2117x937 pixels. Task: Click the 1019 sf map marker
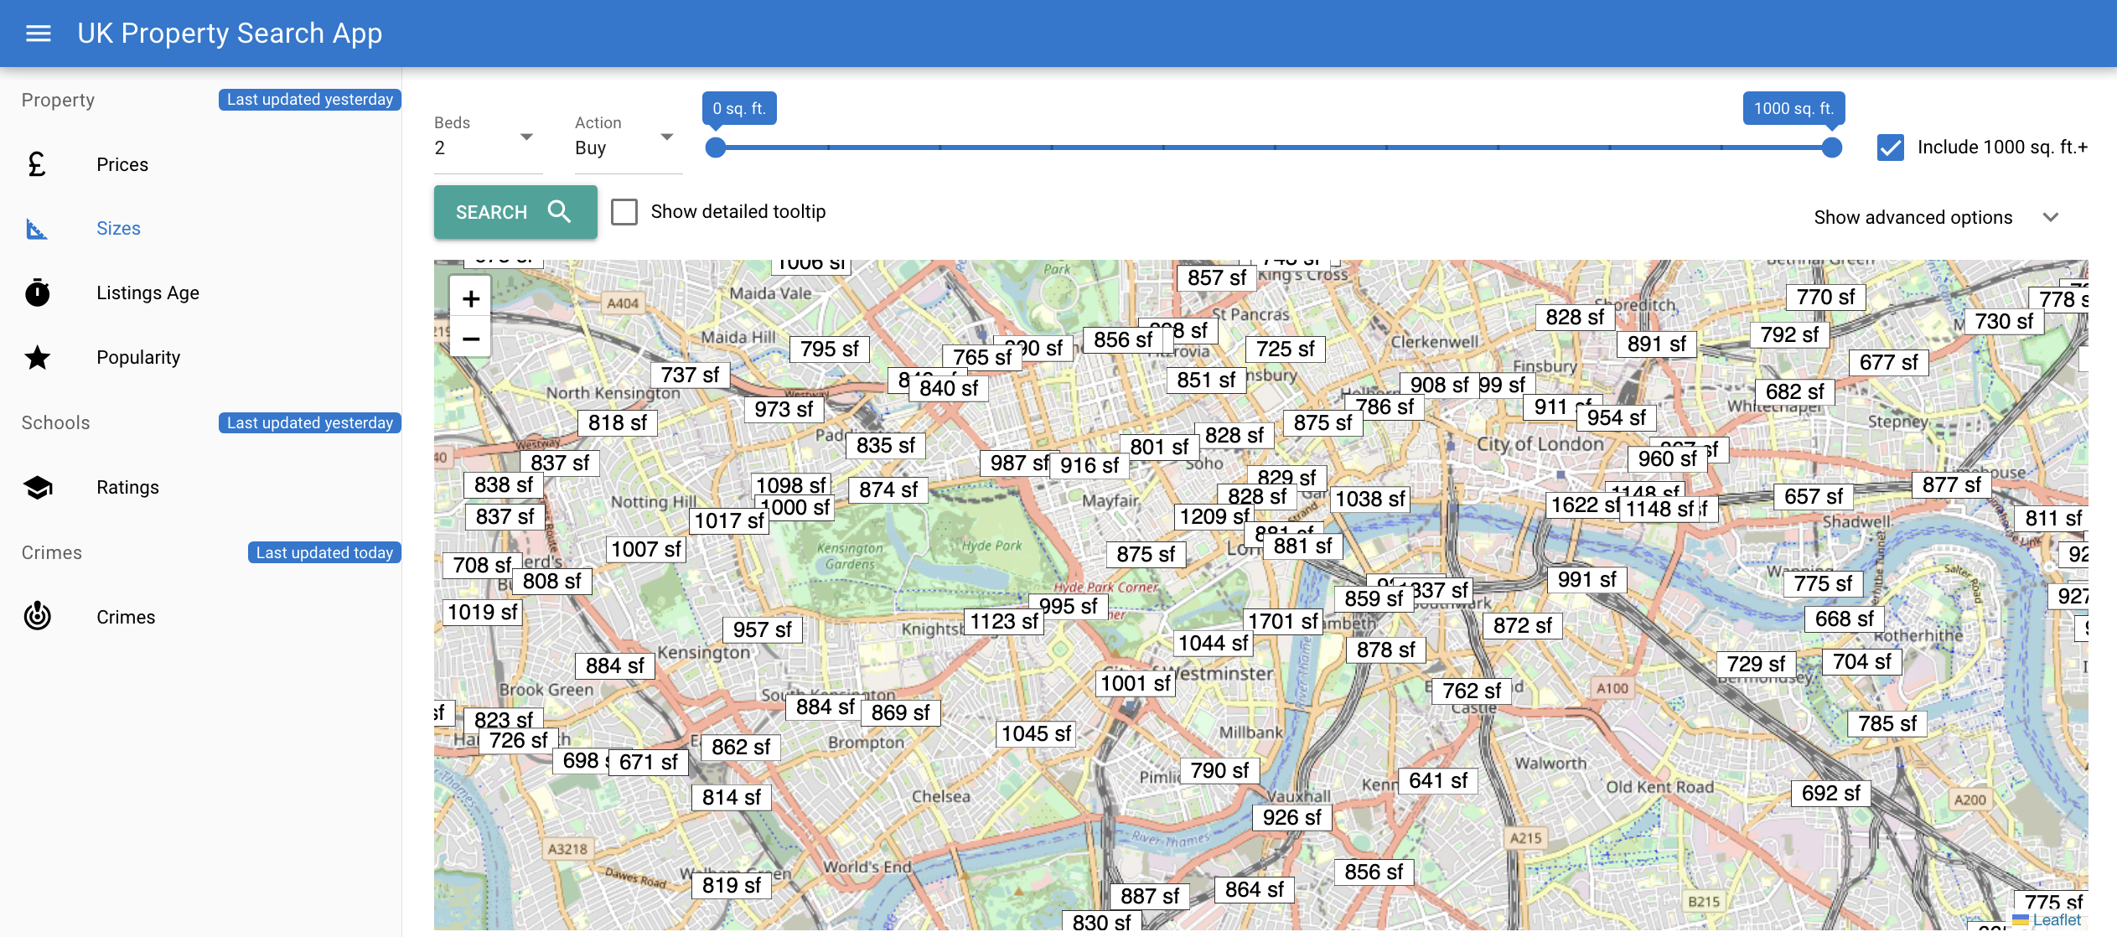[483, 613]
